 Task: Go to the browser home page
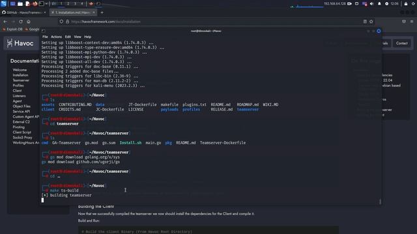(29, 21)
